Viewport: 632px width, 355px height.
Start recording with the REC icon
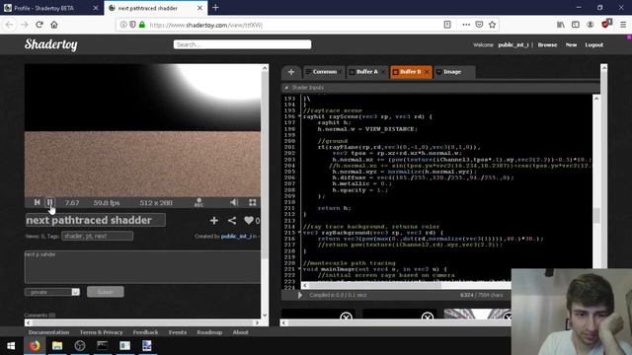click(x=198, y=202)
